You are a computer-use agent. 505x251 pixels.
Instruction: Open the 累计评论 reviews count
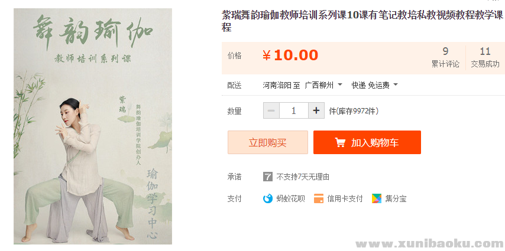coord(445,58)
